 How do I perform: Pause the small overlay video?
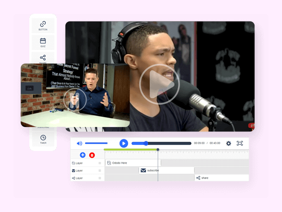pos(75,100)
